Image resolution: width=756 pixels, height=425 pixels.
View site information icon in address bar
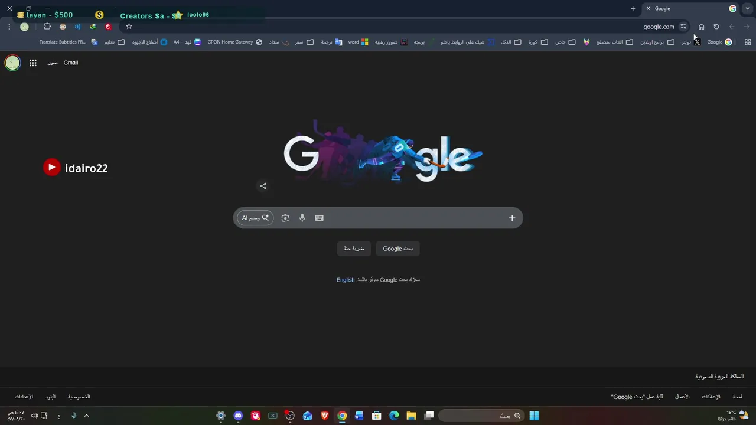point(683,27)
